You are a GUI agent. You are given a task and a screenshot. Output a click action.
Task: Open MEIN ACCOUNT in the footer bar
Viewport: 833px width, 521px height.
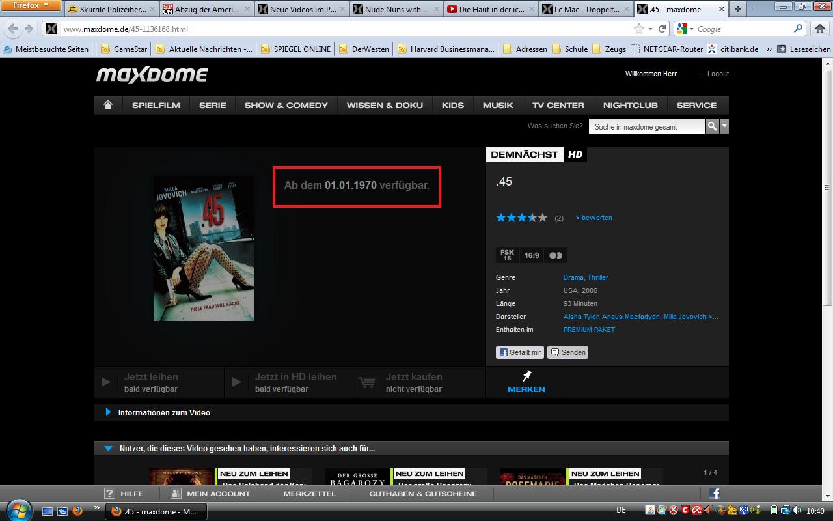(209, 494)
